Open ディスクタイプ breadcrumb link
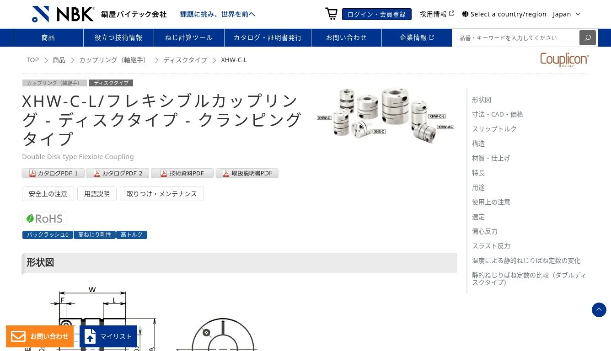611x351 pixels. 185,60
